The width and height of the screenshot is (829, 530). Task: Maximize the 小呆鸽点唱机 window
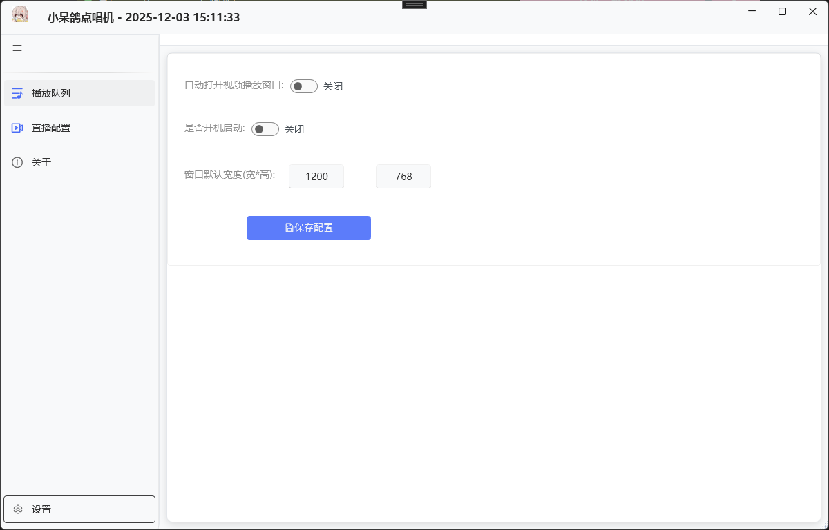tap(782, 12)
